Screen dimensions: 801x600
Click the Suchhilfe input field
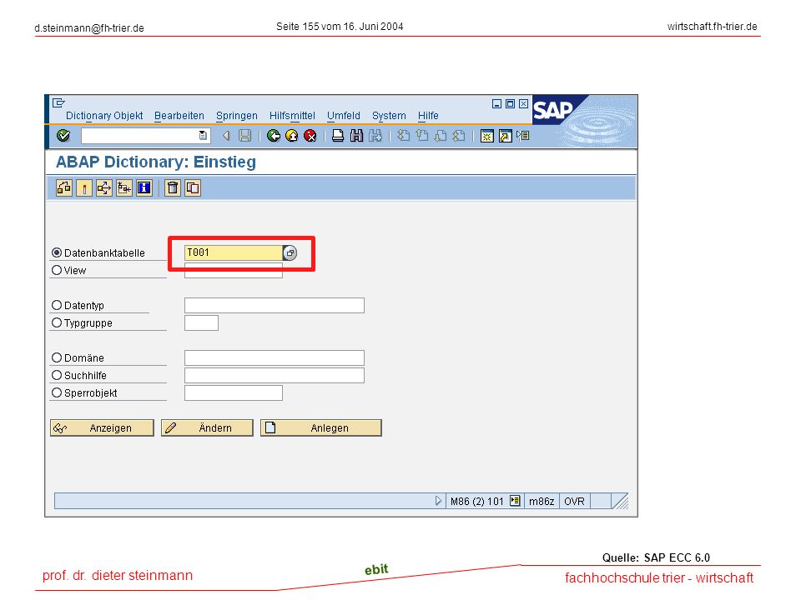(275, 375)
